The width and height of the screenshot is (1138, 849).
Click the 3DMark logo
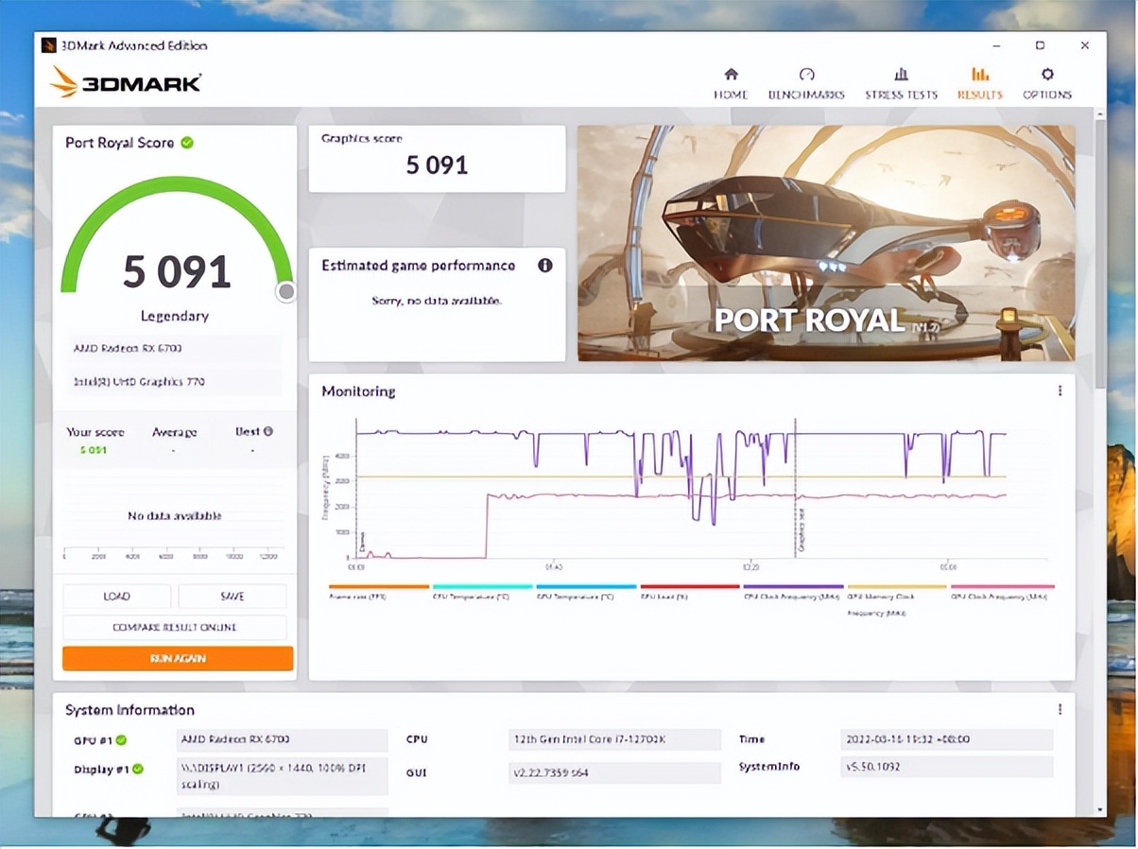pyautogui.click(x=126, y=82)
